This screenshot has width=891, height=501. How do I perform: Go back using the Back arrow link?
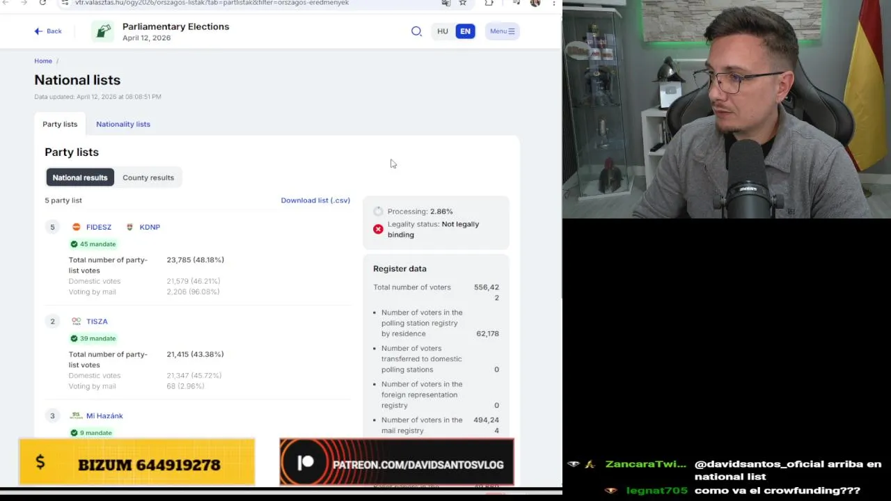(x=48, y=31)
